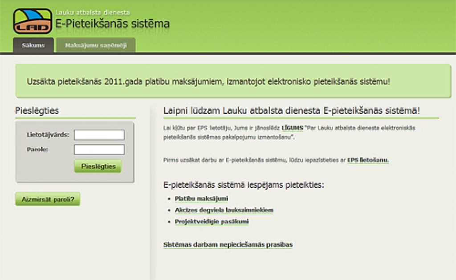Open Sistēmas darbam nepieciešamās prasības link
This screenshot has height=280, width=456.
pos(228,244)
